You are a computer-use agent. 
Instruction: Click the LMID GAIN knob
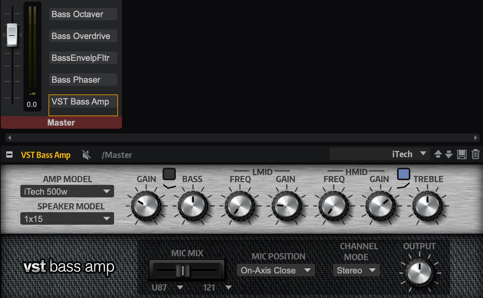(287, 206)
